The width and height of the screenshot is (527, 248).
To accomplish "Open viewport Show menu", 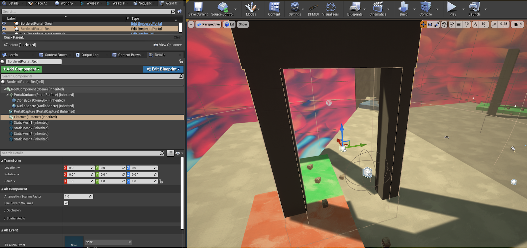I will [x=243, y=24].
